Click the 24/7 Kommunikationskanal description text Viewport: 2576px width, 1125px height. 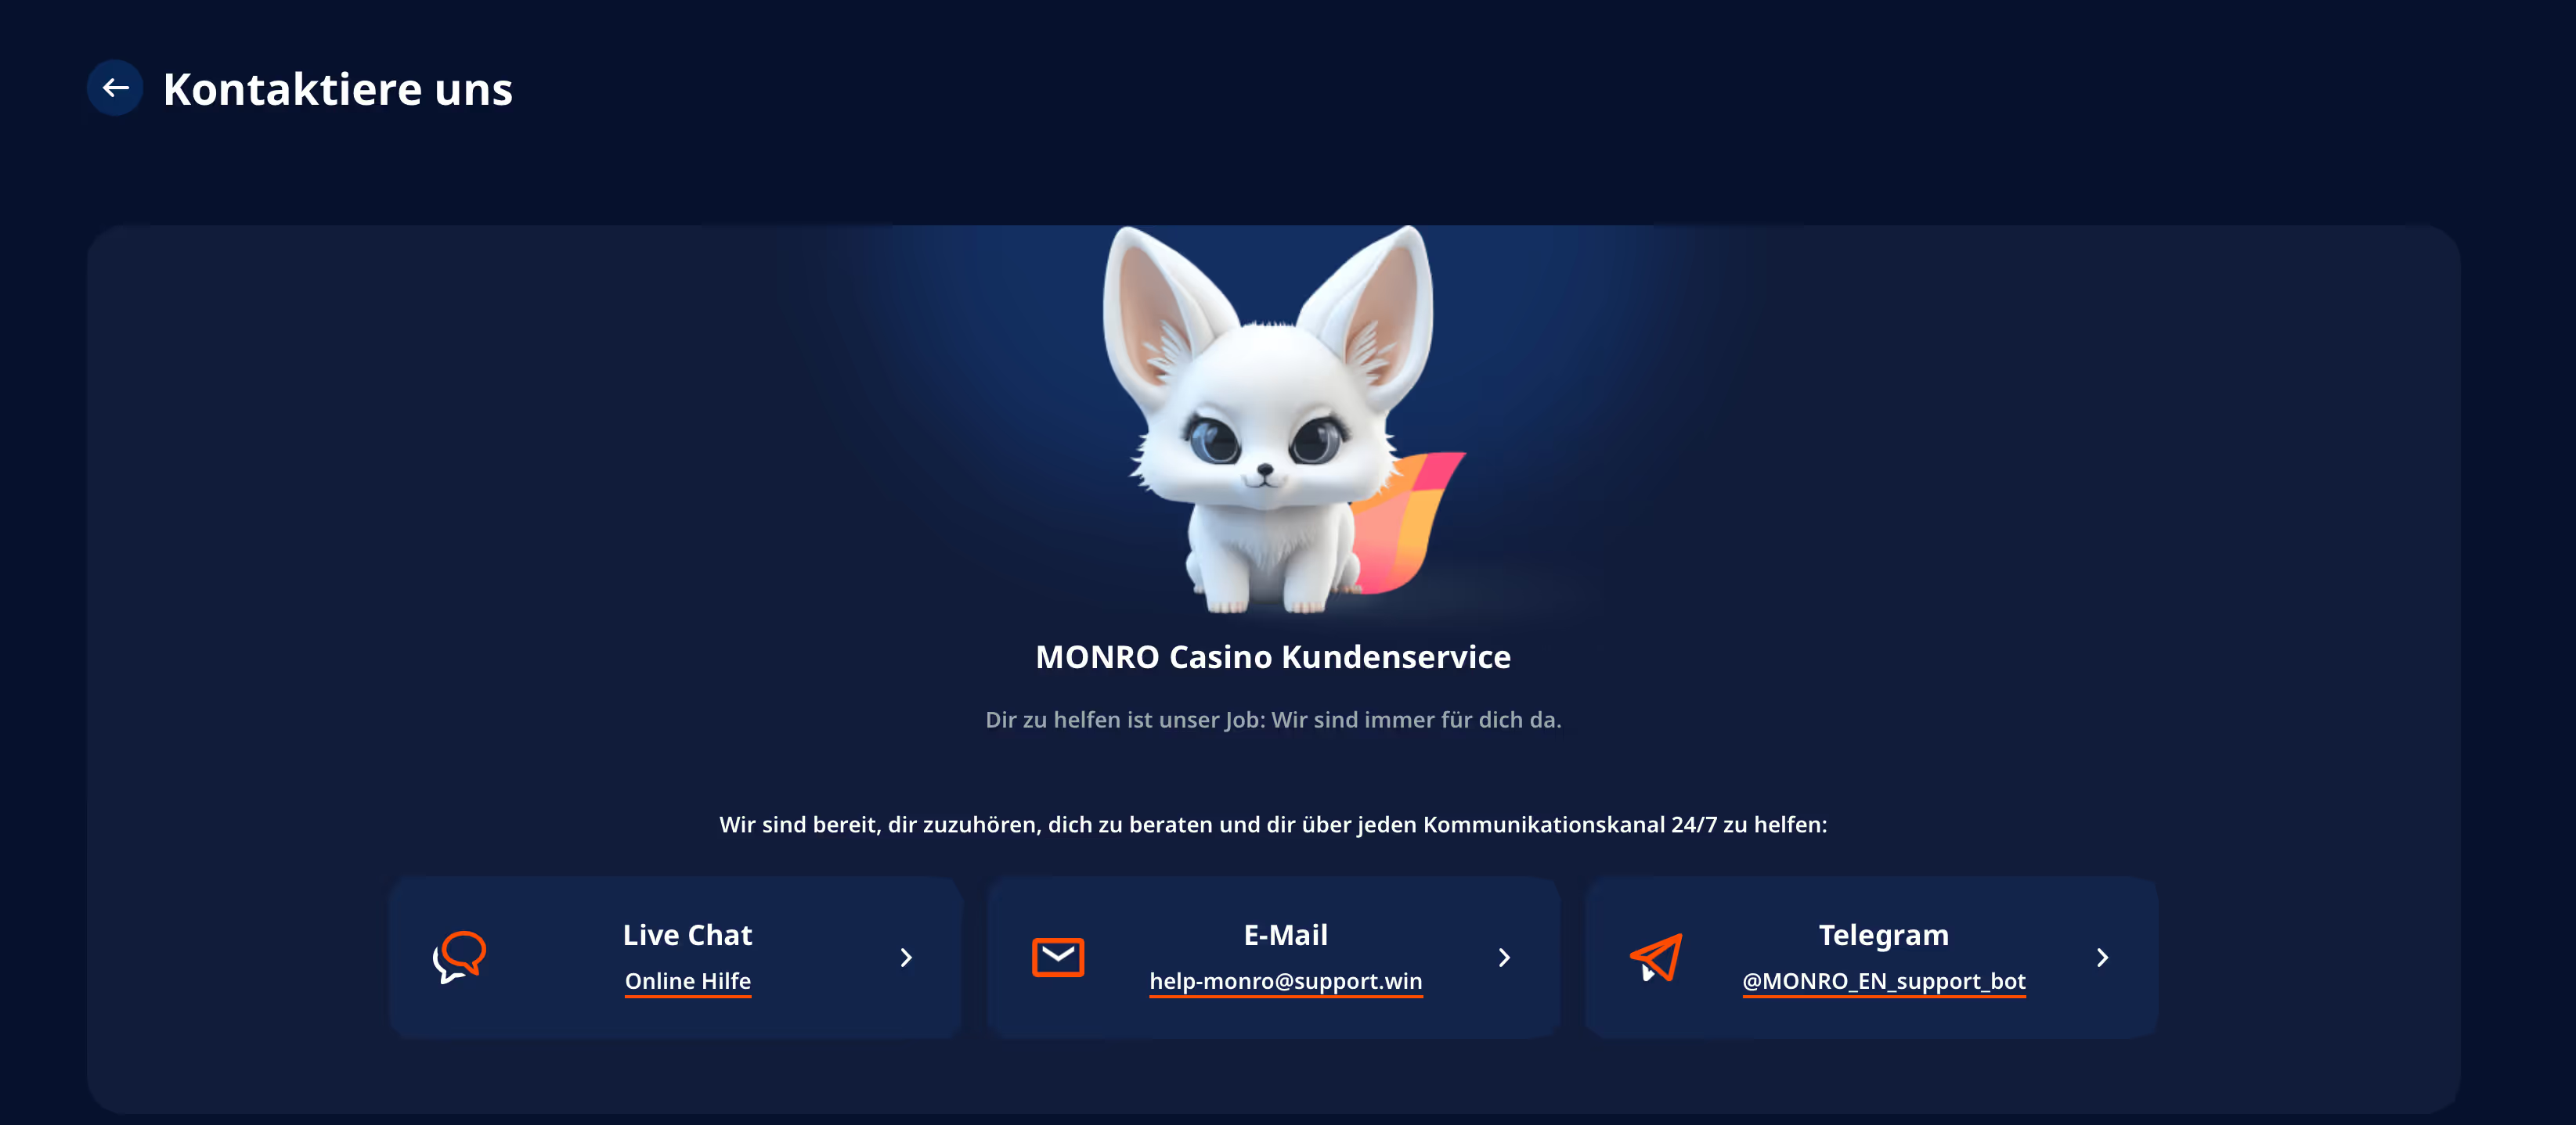coord(1273,825)
